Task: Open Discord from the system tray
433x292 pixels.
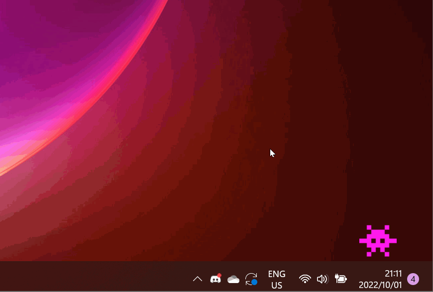Action: (x=216, y=279)
